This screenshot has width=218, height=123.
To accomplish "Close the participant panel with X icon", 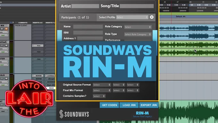I will [x=152, y=17].
